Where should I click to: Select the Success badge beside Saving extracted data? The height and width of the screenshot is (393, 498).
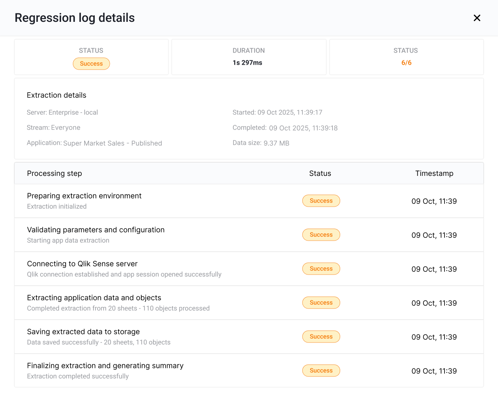pos(321,336)
